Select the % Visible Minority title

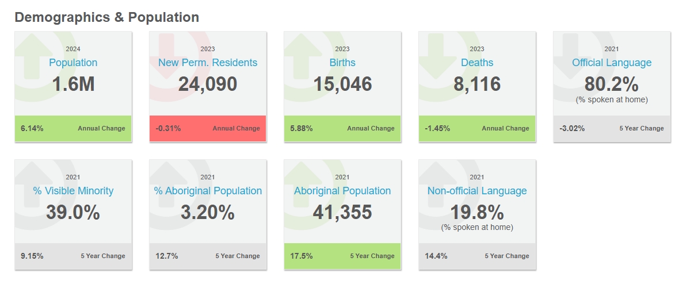pyautogui.click(x=73, y=191)
